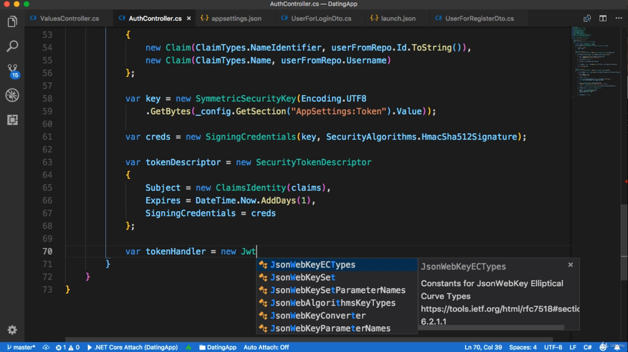Choose JsonWebKeyParameterNames suggestion
628x352 pixels.
tap(337, 328)
